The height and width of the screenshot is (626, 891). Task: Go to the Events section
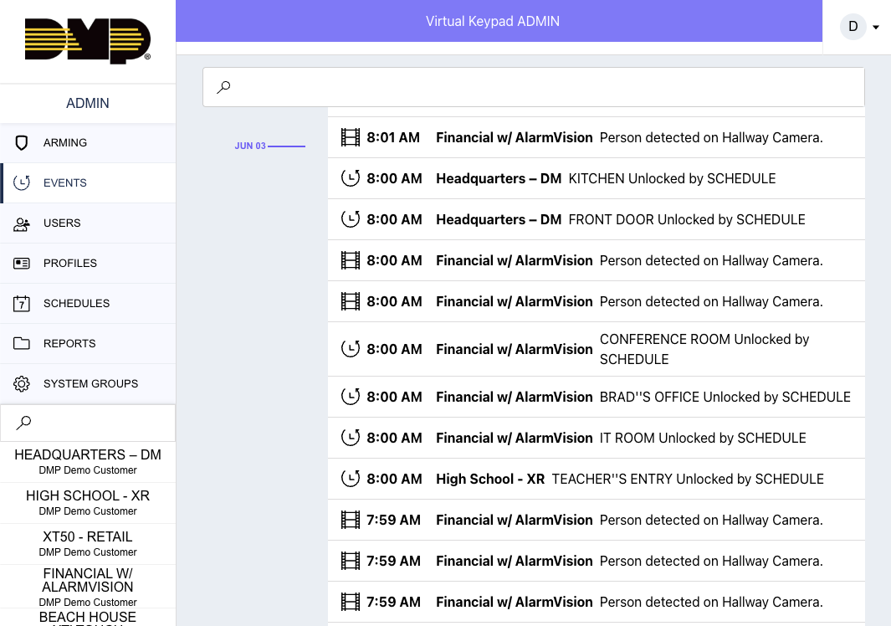point(88,182)
